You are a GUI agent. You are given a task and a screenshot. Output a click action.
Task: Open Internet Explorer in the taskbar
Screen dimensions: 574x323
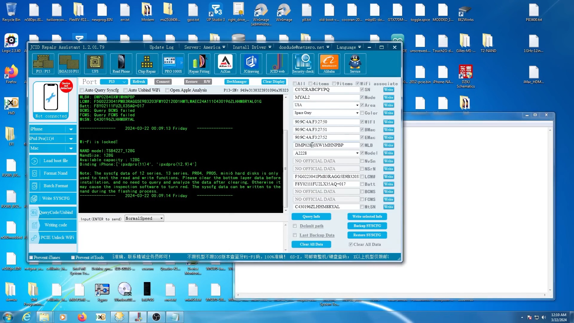click(27, 317)
